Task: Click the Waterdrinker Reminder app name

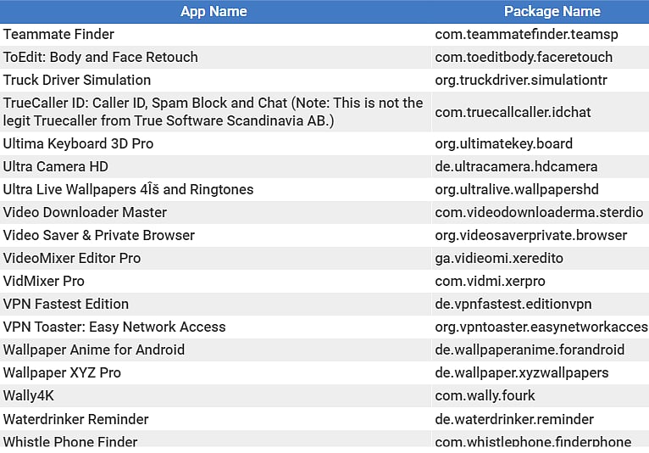Action: (x=75, y=418)
